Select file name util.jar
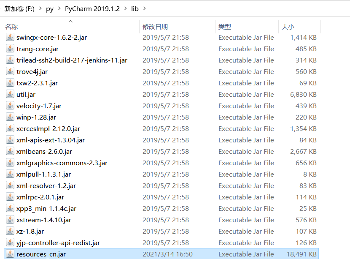 [26, 95]
